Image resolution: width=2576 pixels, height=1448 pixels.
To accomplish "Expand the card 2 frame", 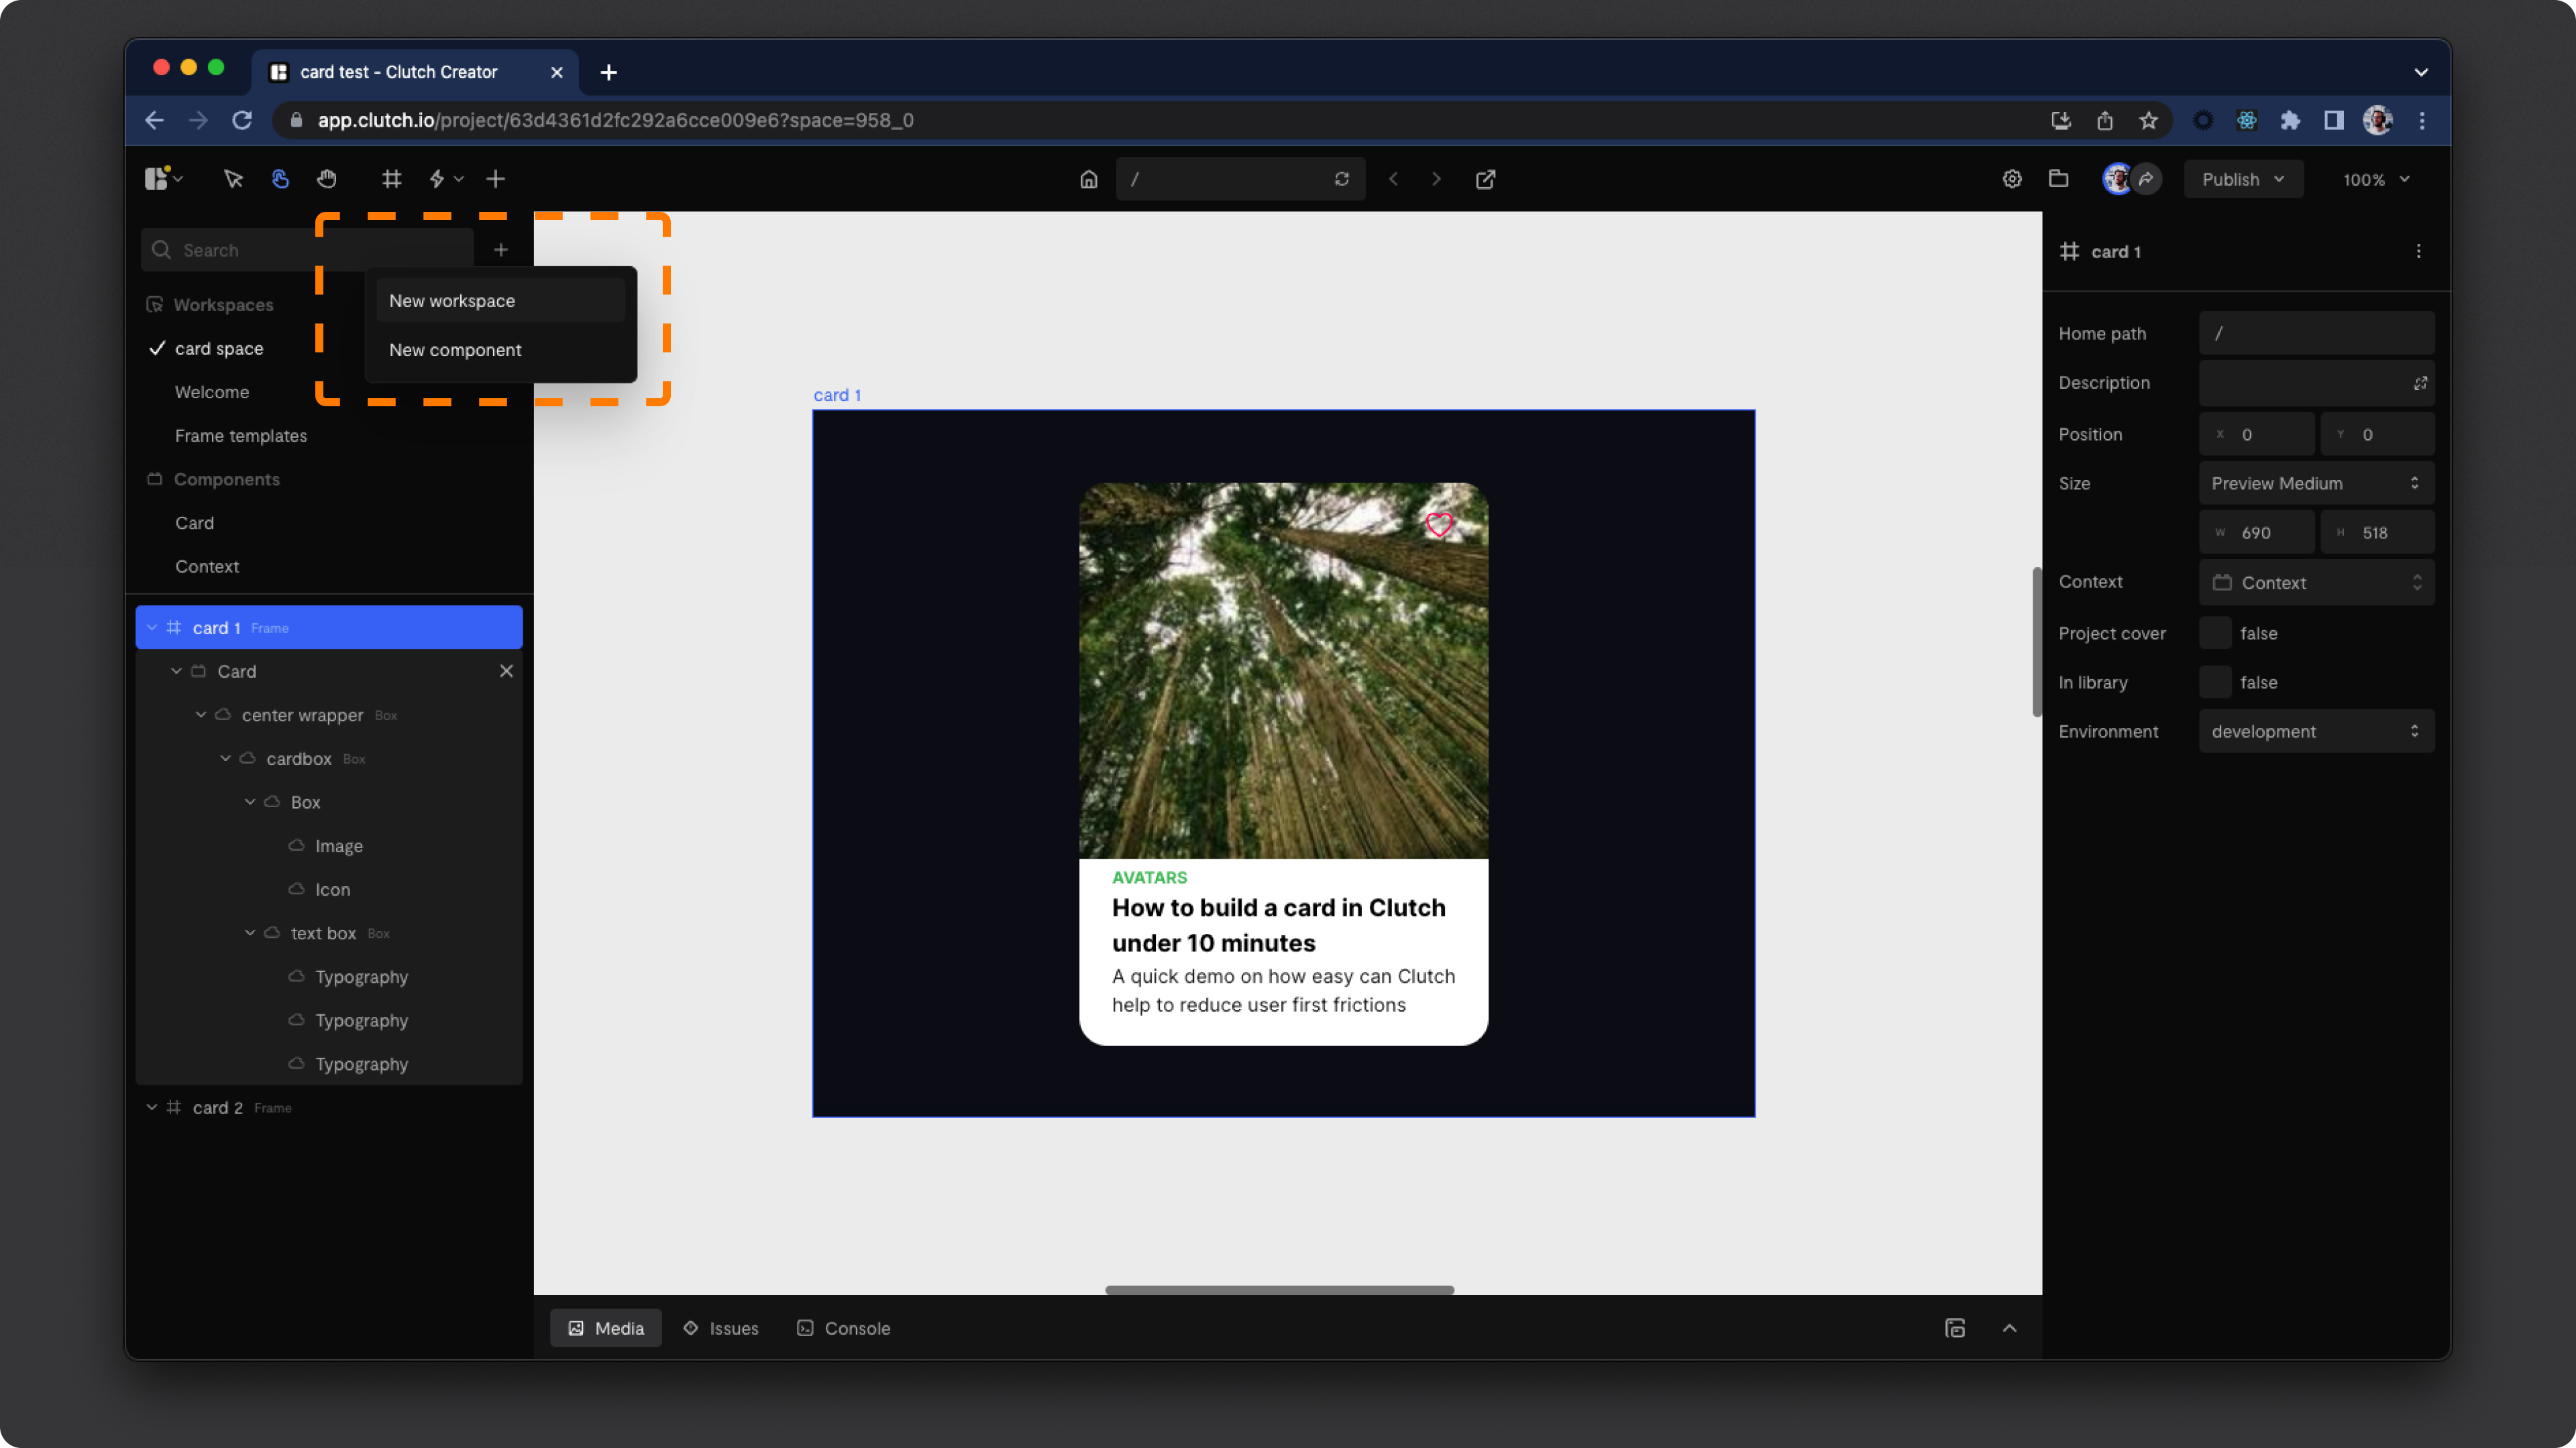I will (x=152, y=1107).
